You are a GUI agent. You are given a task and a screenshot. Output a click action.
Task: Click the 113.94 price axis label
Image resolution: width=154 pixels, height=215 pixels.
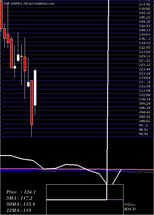coord(144,91)
